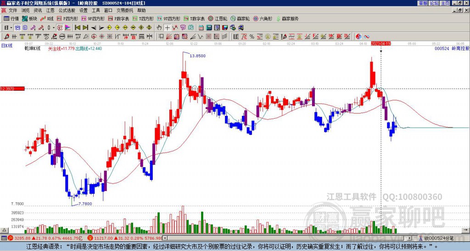Open the 行情 market quotes view
This screenshot has height=251, width=470.
(x=11, y=18)
